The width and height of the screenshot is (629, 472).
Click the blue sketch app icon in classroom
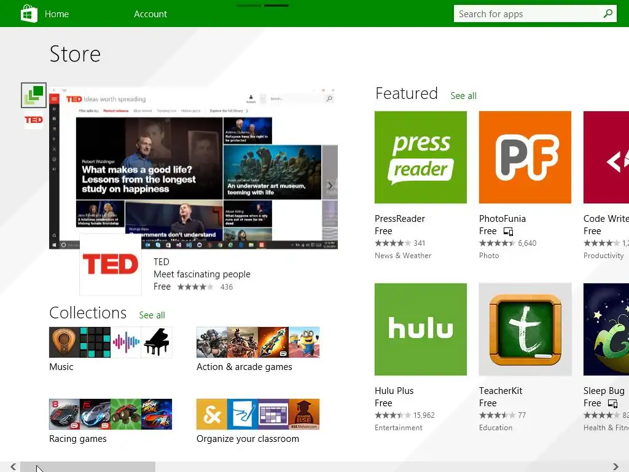242,414
